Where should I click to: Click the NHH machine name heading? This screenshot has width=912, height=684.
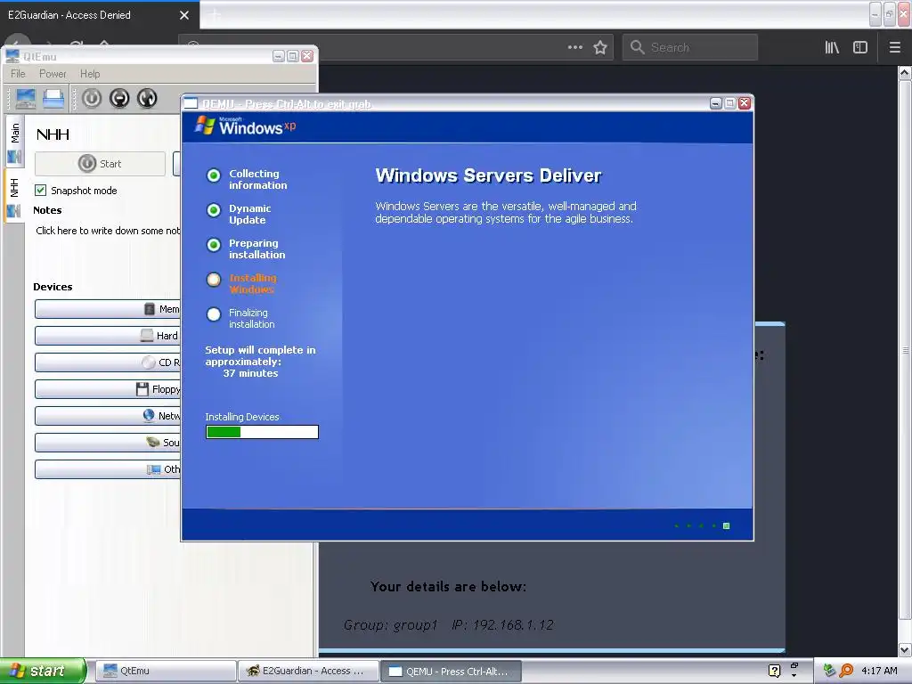[x=53, y=135]
